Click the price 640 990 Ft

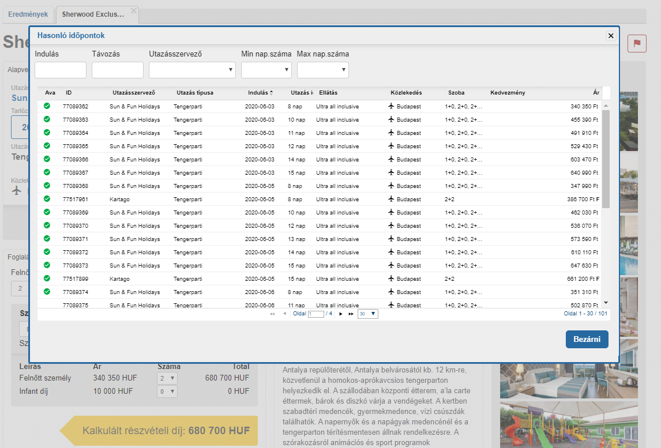(x=584, y=173)
